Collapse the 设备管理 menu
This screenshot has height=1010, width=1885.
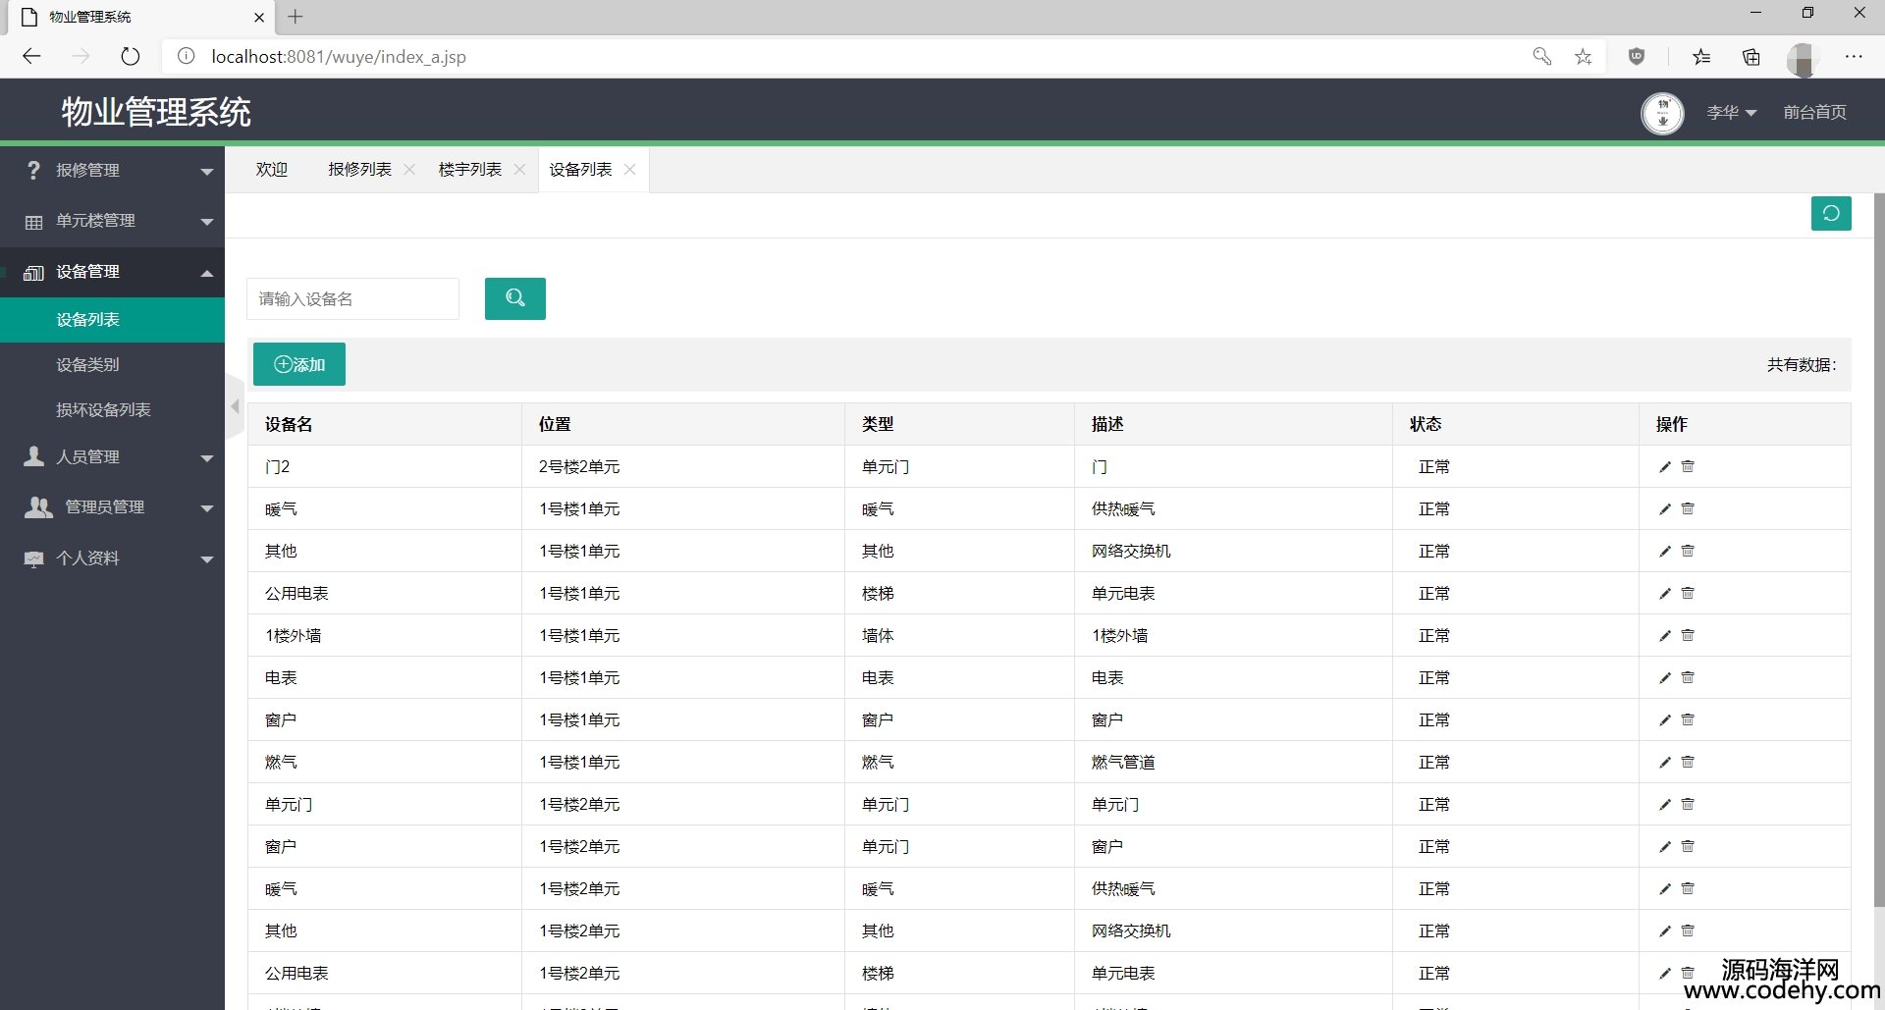click(112, 272)
